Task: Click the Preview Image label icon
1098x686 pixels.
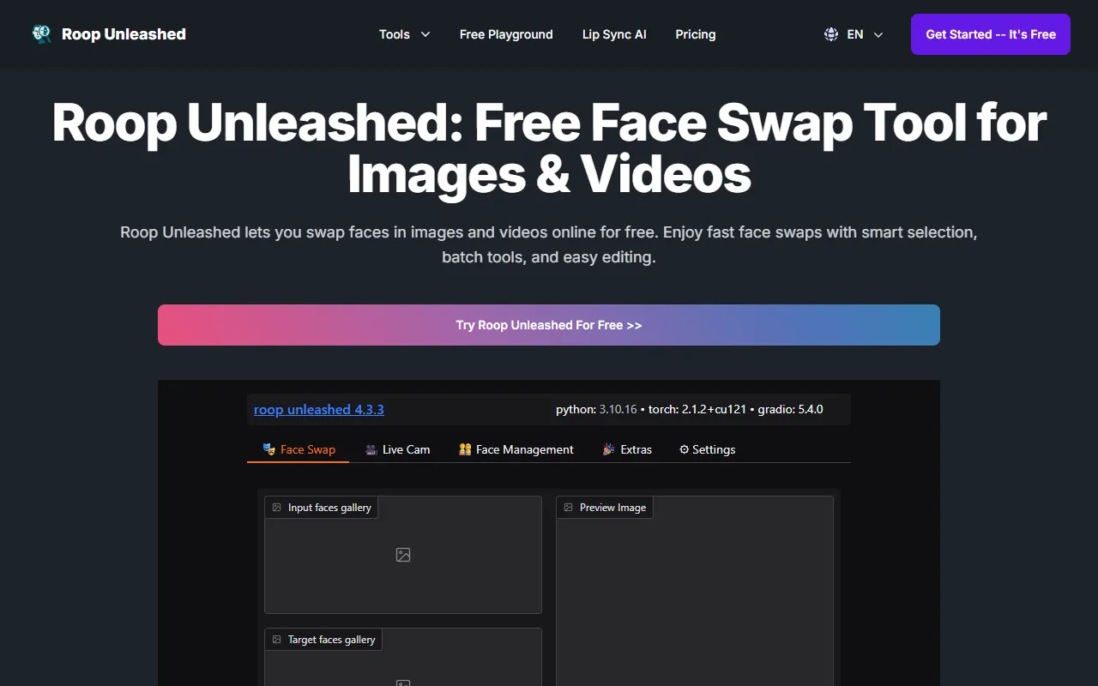Action: [569, 508]
